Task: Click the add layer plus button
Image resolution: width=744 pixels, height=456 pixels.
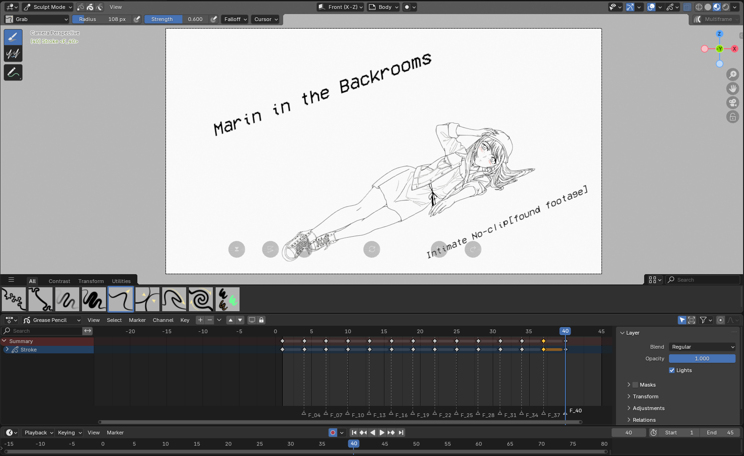Action: coord(200,320)
